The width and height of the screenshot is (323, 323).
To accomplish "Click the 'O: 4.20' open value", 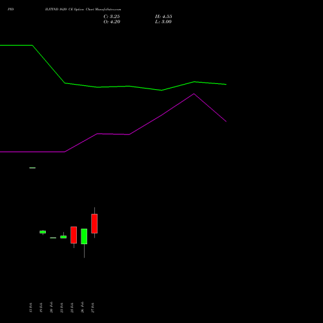I will click(112, 22).
